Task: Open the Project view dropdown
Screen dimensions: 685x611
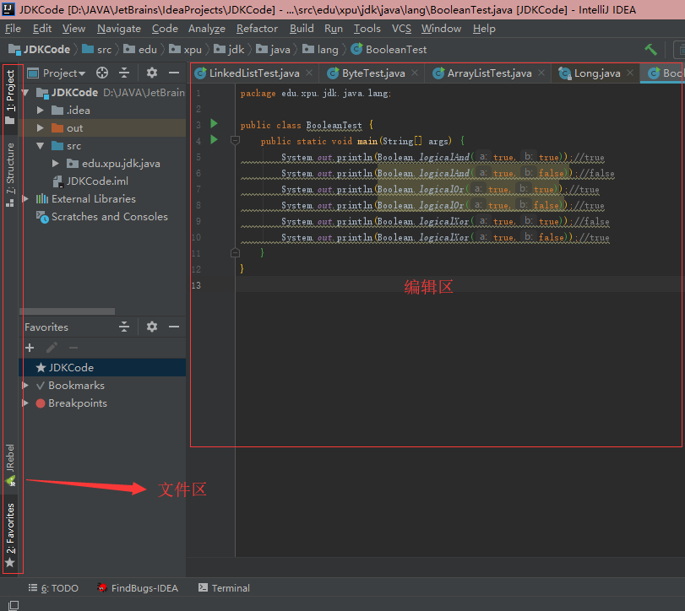Action: pos(57,73)
